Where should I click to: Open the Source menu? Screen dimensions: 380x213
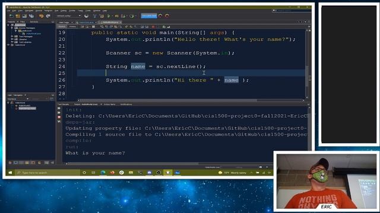tap(39, 11)
